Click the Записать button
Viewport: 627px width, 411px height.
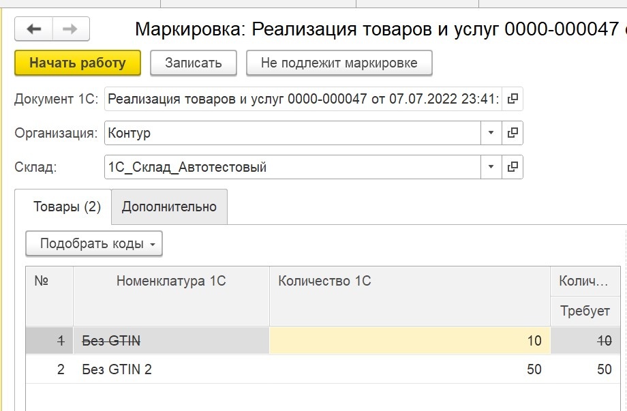pyautogui.click(x=194, y=63)
